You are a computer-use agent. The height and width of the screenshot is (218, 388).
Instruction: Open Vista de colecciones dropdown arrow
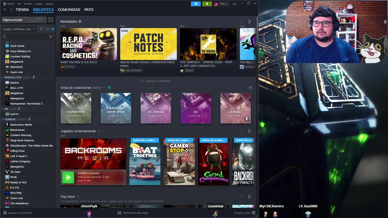pyautogui.click(x=104, y=88)
